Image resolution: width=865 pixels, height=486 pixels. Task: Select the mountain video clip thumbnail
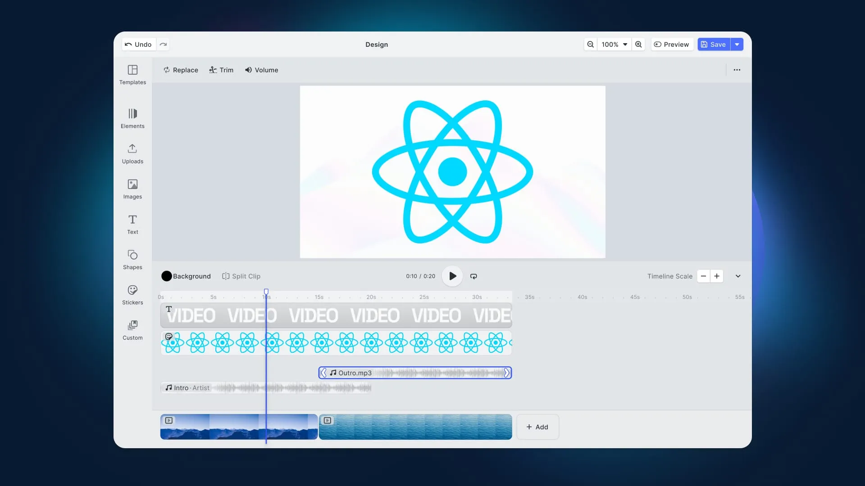pyautogui.click(x=239, y=427)
